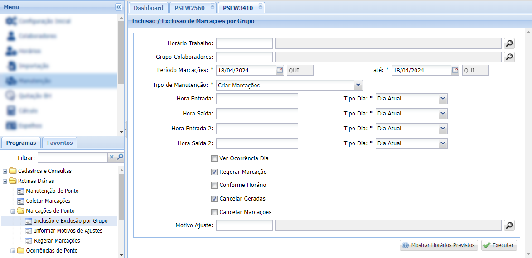Open the Tipo Dia dropdown for Hora Entrada
This screenshot has width=532, height=258.
[443, 99]
